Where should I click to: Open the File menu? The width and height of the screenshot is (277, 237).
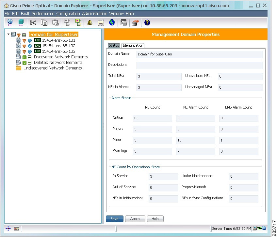pos(8,14)
